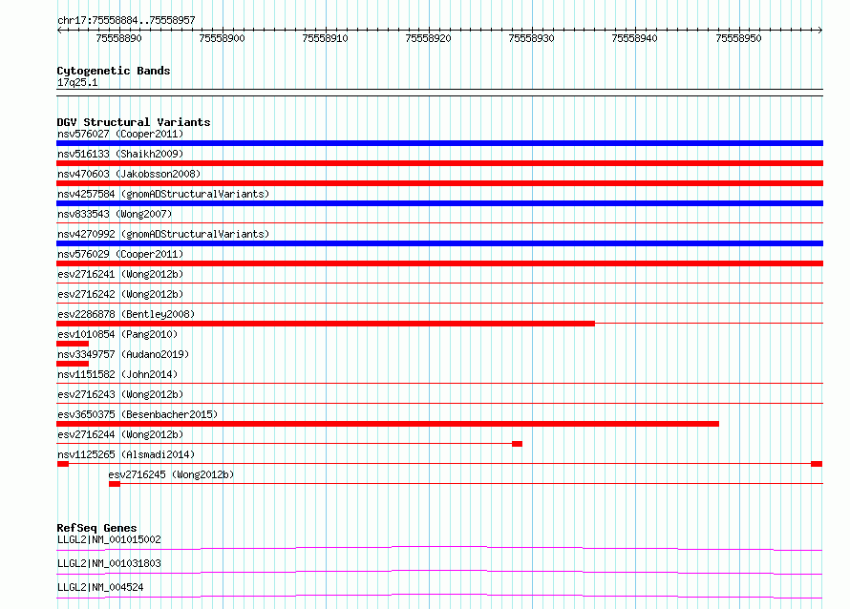
Task: Open nsv1151582 (John2014) variant
Action: 117,374
